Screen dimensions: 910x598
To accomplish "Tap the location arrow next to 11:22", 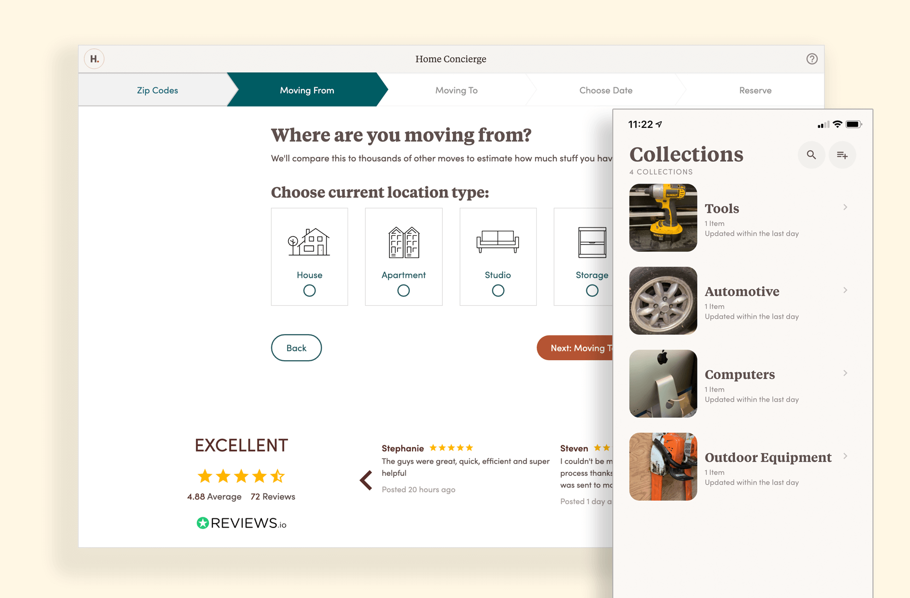I will coord(659,124).
